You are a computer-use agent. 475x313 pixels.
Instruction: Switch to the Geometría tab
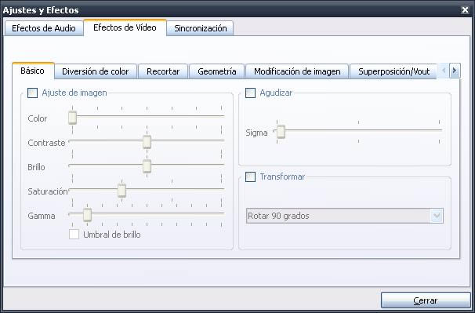pos(216,71)
